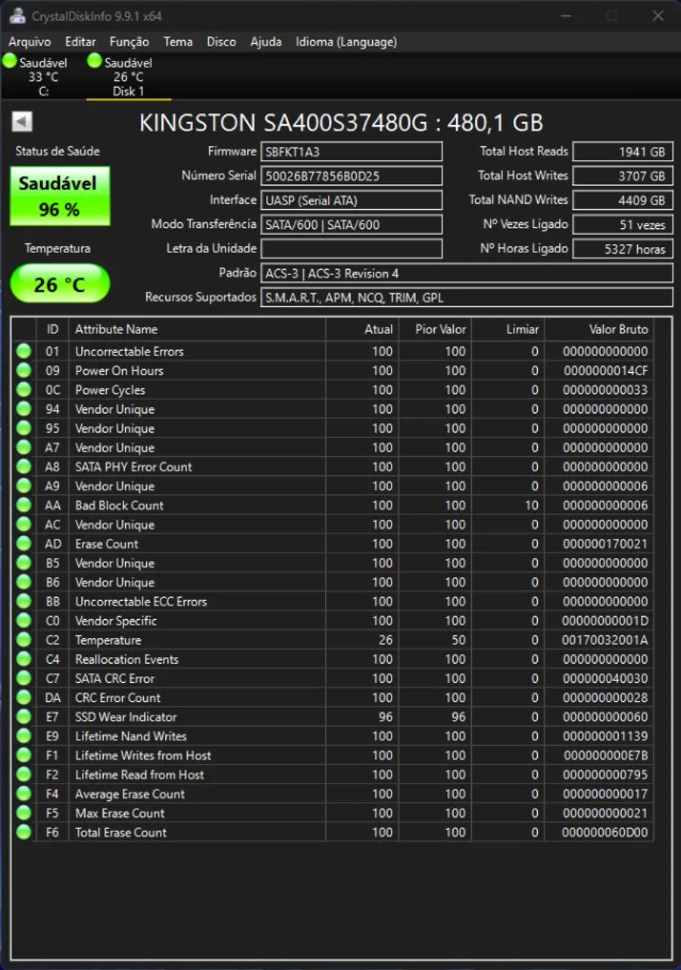
Task: Click status circle of Power Cycles row
Action: (x=24, y=390)
